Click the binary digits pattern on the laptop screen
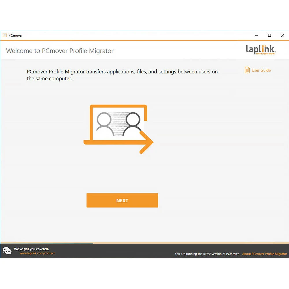This screenshot has height=289, width=289. [119, 121]
